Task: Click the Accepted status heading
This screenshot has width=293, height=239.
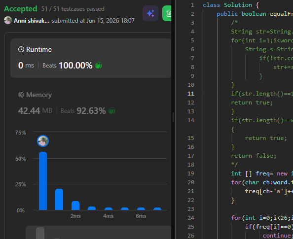Action: [x=21, y=9]
